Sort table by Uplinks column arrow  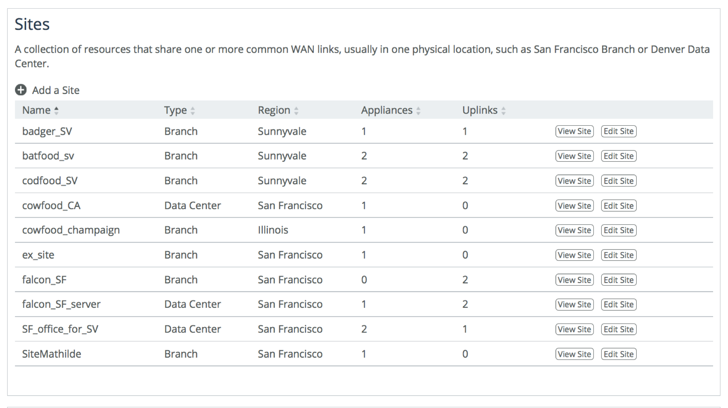point(503,110)
